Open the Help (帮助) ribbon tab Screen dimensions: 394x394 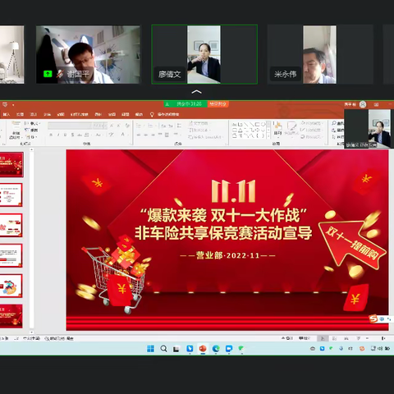140,114
